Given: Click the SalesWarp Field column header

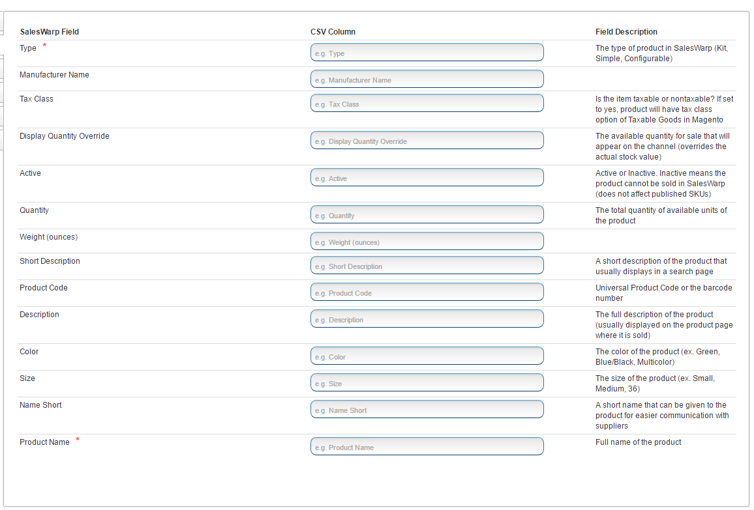Looking at the screenshot, I should click(50, 32).
